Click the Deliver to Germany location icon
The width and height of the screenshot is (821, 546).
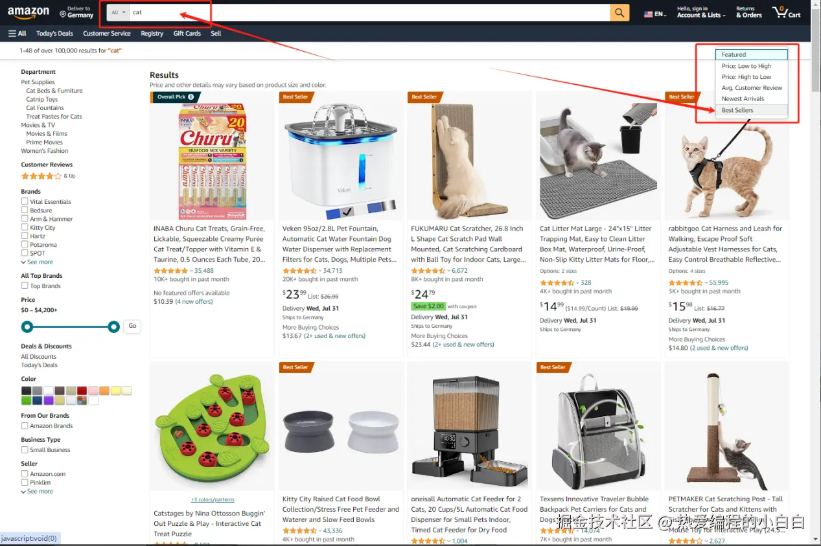[x=63, y=14]
